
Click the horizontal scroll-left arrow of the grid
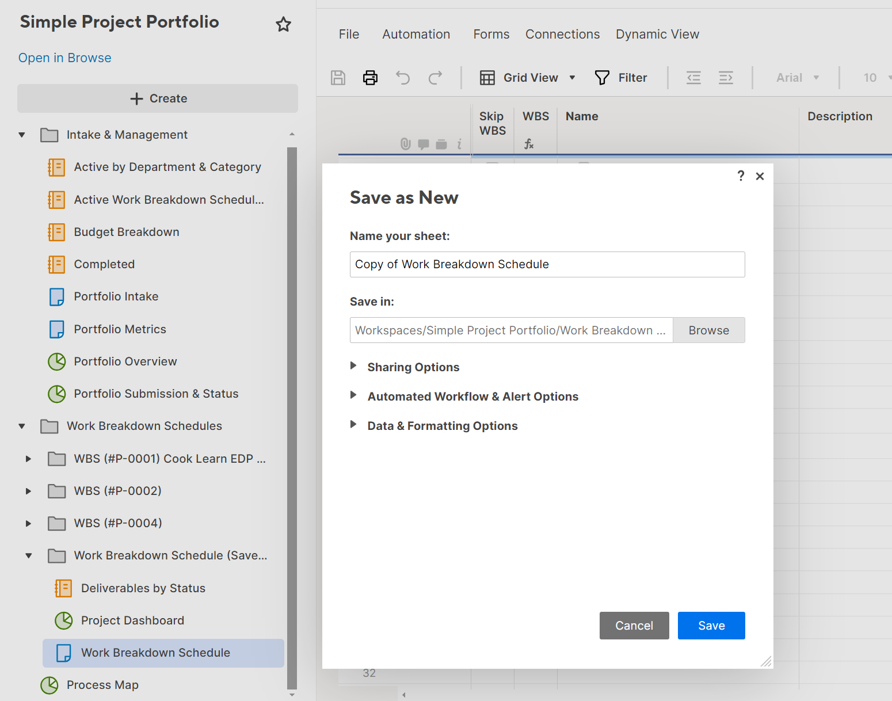coord(404,695)
